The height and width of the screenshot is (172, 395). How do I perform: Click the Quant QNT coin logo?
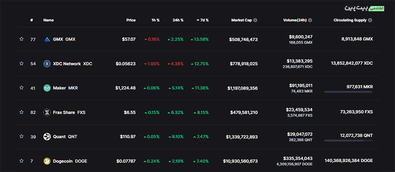point(47,137)
